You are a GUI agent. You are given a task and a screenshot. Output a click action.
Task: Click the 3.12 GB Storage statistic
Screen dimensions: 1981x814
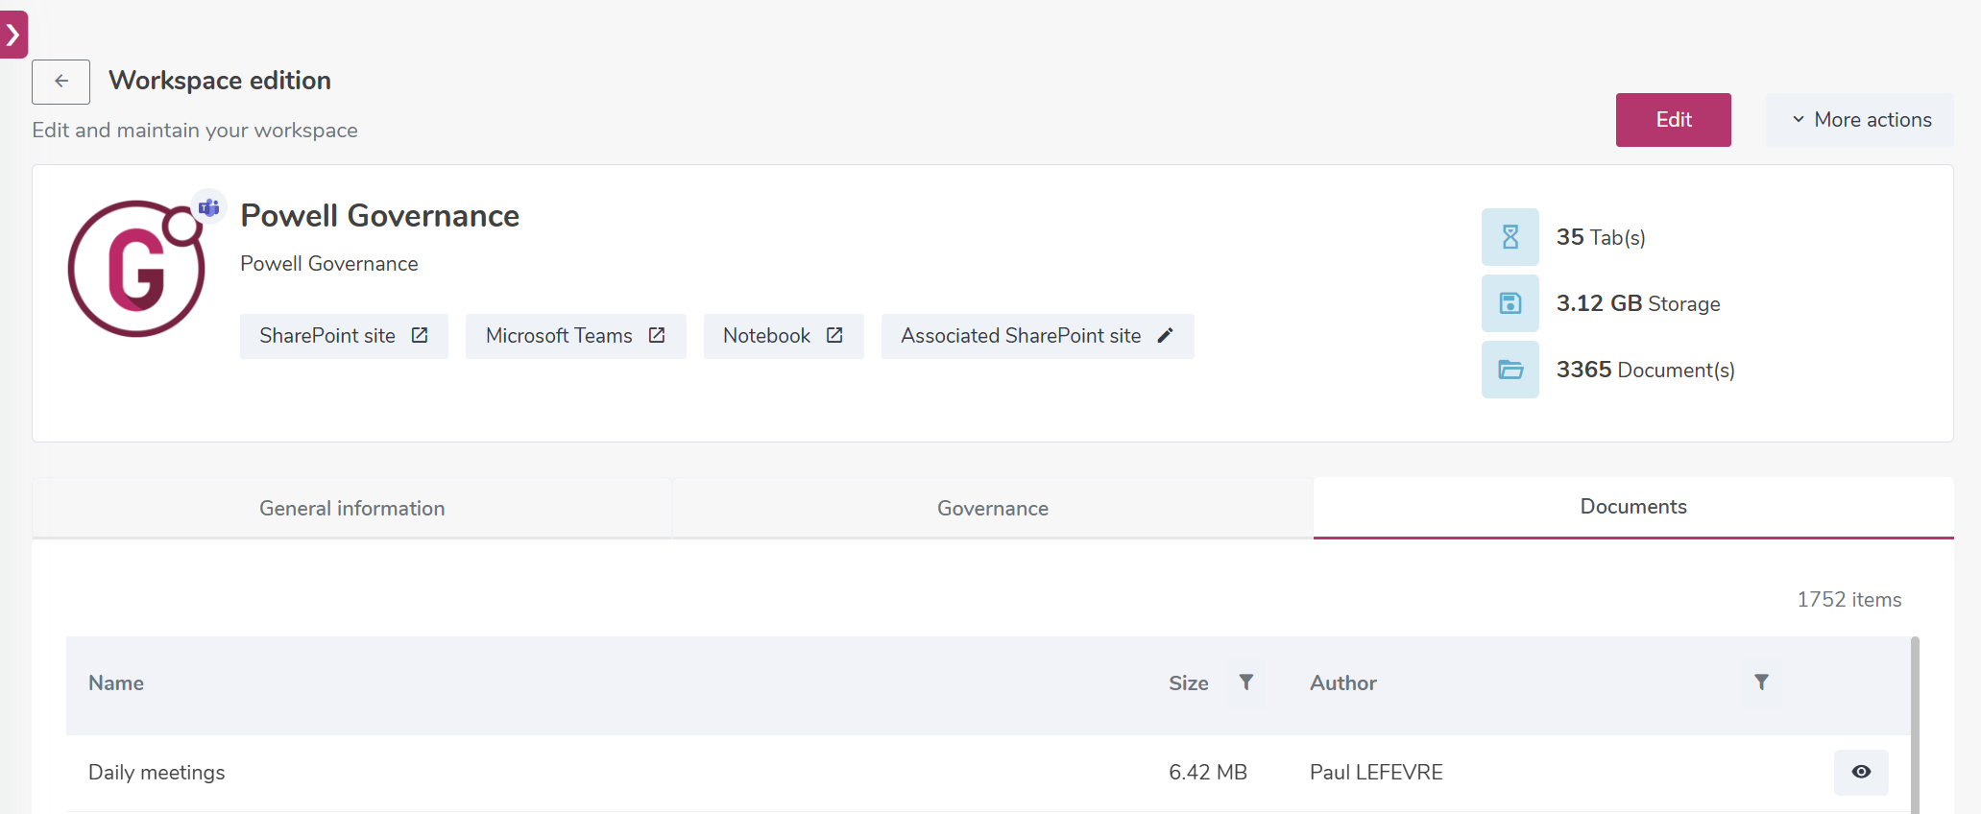point(1638,303)
